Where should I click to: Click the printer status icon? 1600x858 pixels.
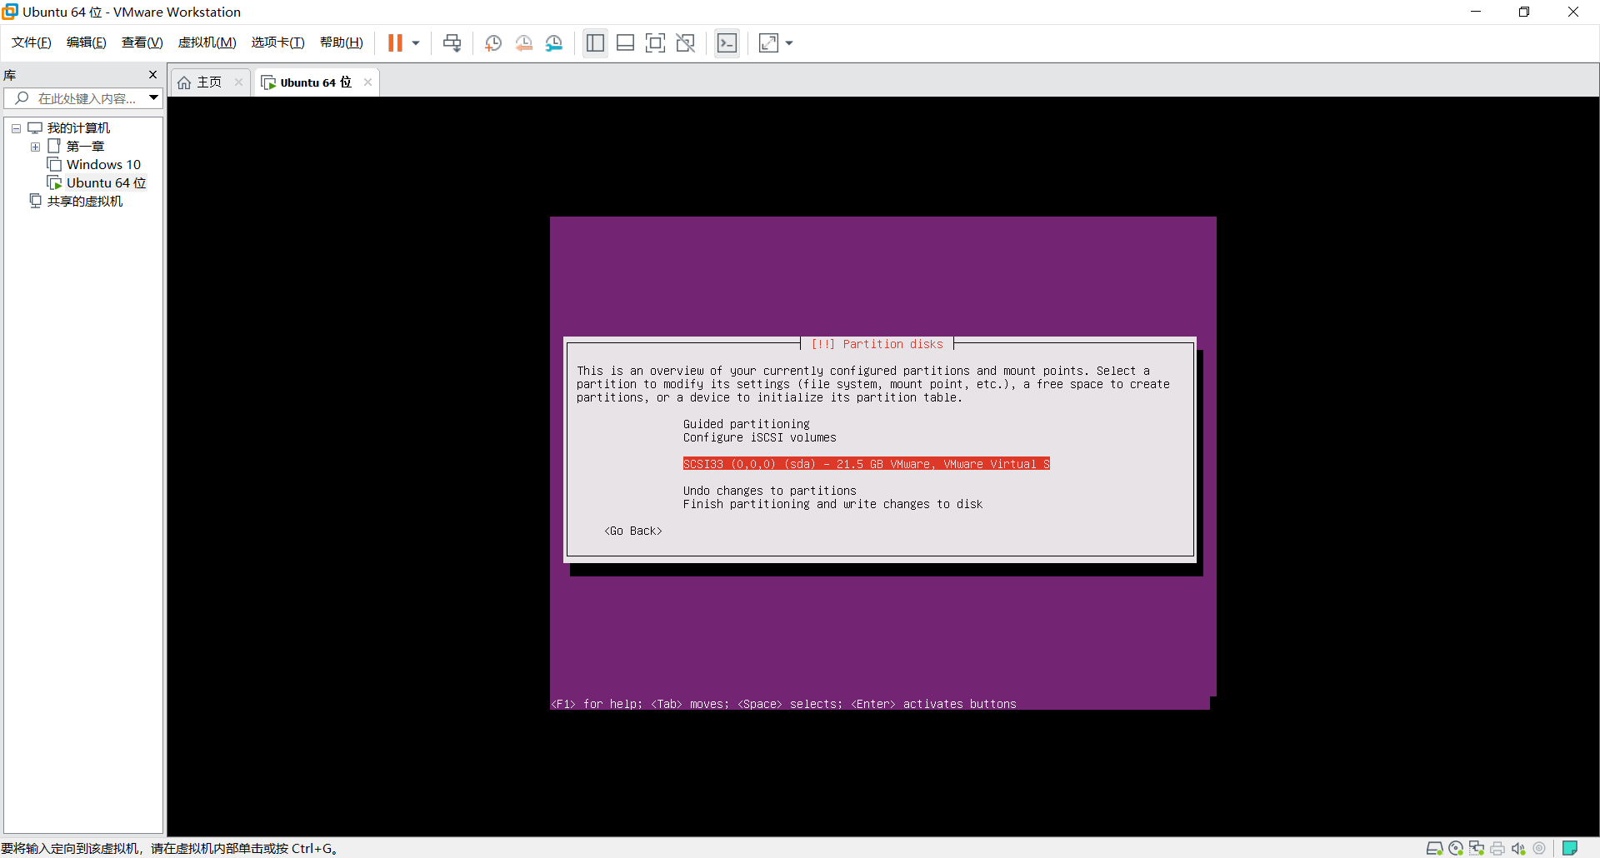click(1497, 848)
